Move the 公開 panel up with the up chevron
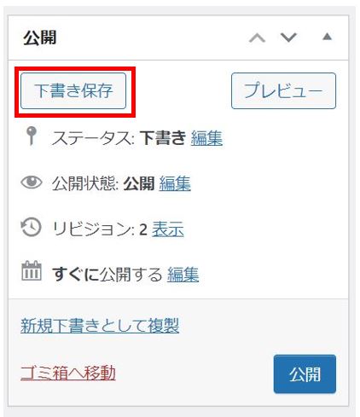The image size is (360, 417). (x=257, y=38)
